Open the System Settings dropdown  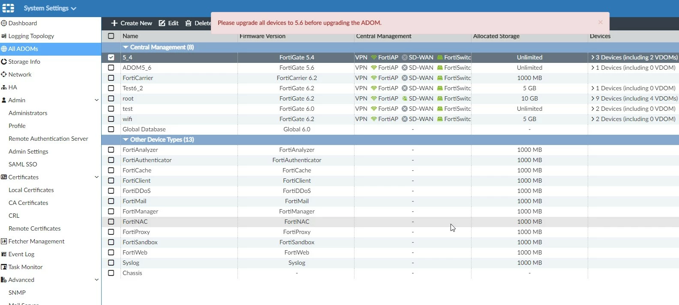pyautogui.click(x=50, y=8)
